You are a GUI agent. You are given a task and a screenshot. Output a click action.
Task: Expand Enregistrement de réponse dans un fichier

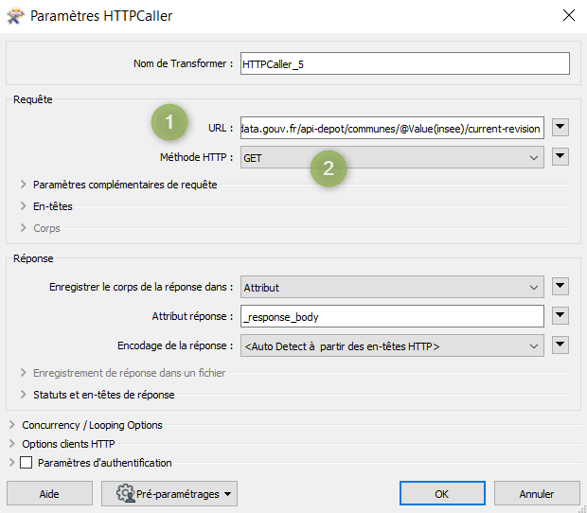[24, 372]
